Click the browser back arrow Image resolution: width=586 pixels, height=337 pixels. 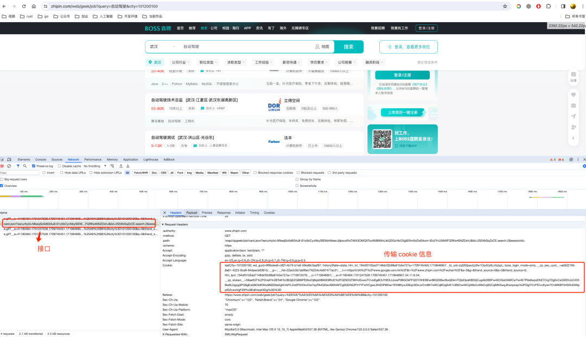(x=4, y=7)
